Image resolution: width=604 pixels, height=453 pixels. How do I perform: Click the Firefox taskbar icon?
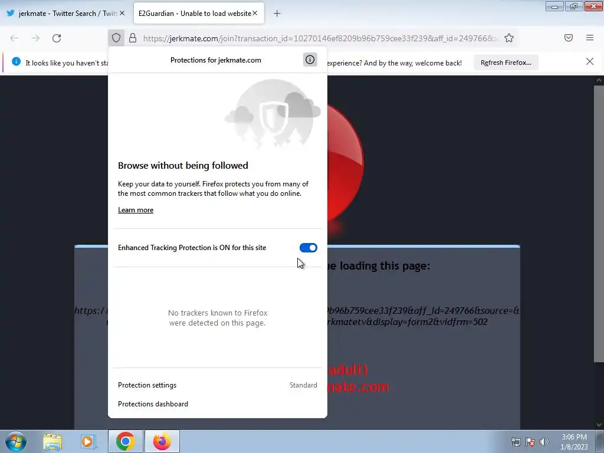[x=162, y=441]
